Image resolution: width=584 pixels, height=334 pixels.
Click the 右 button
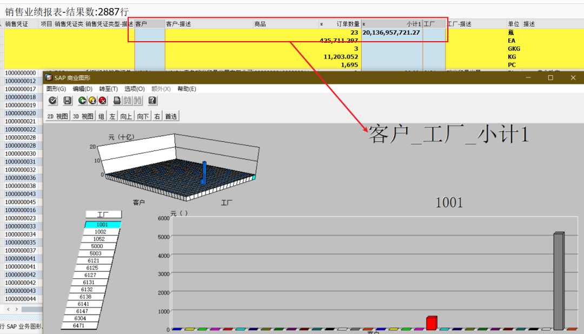click(x=157, y=116)
